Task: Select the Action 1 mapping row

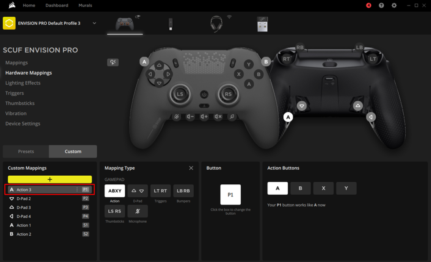Action: pyautogui.click(x=50, y=225)
